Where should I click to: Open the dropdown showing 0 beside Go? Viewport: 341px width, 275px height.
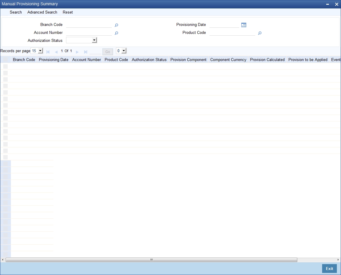coord(121,51)
